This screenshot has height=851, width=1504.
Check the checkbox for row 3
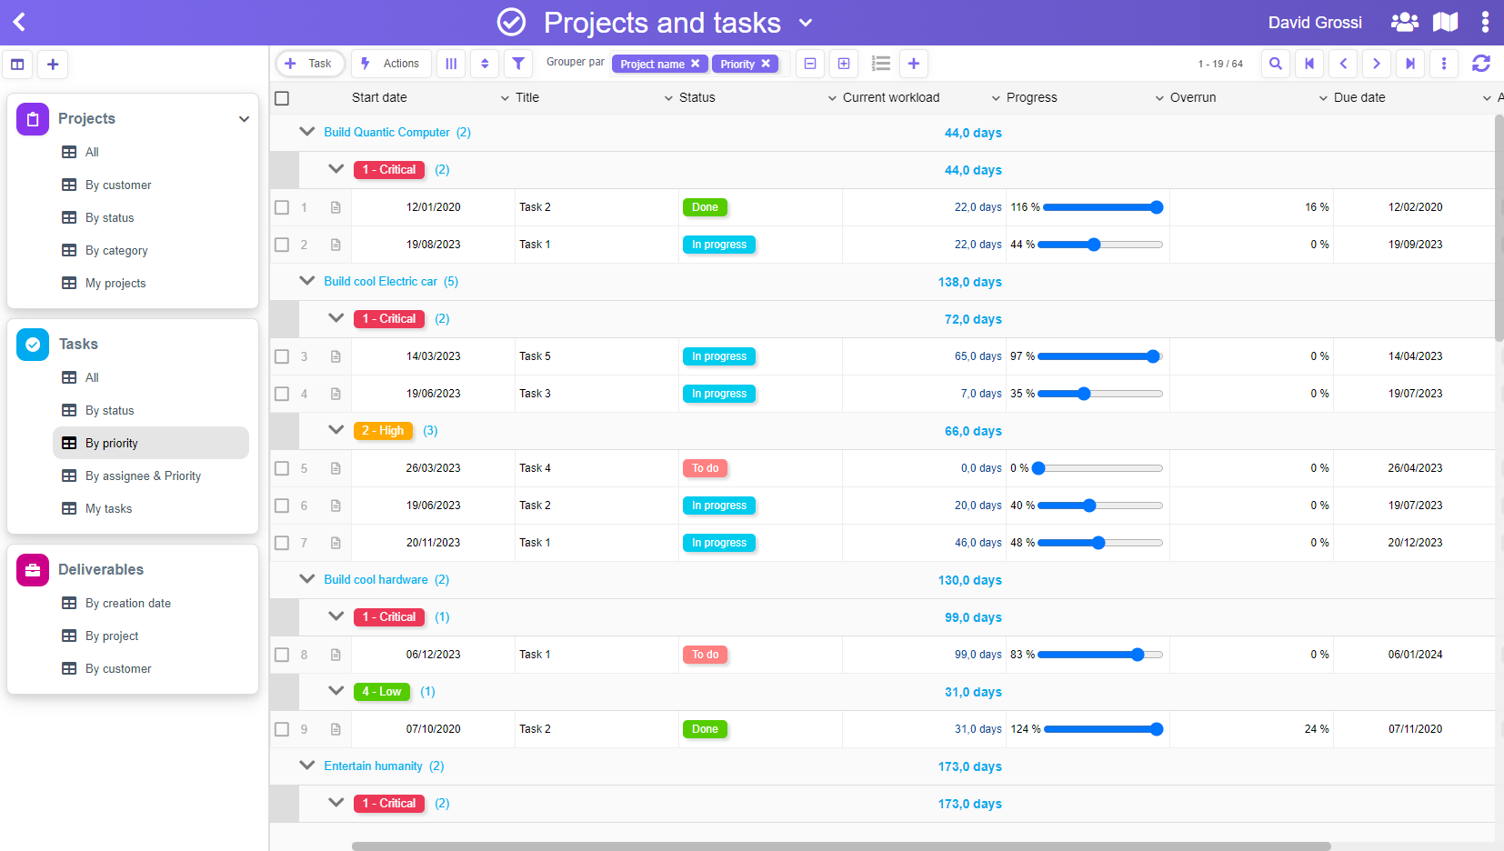282,356
